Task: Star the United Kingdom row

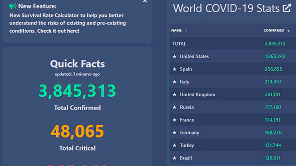Action: (175, 95)
